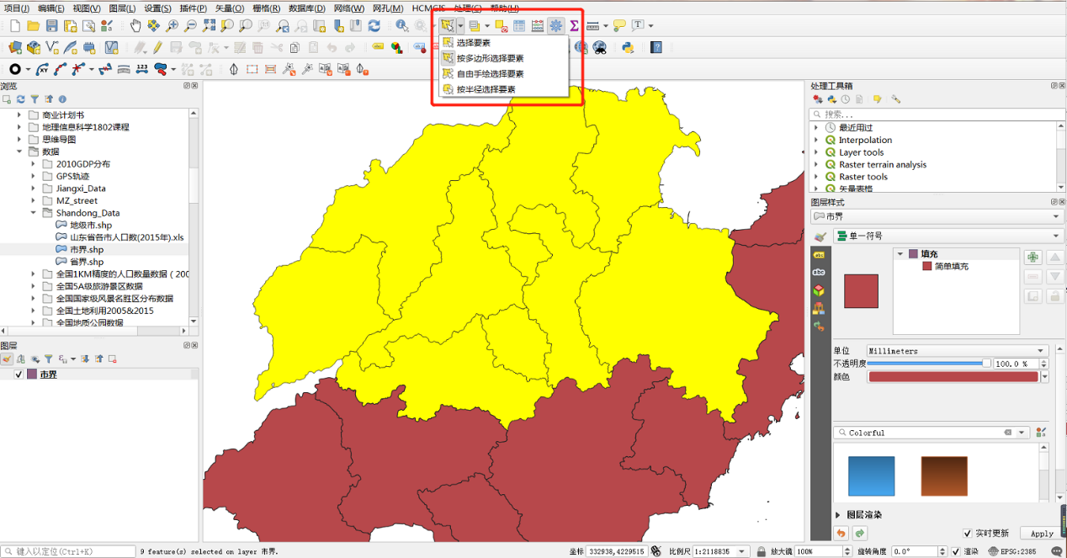Screen dimensions: 1067x558
Task: Toggle the 渲染 render checkbox in status bar
Action: tap(955, 551)
